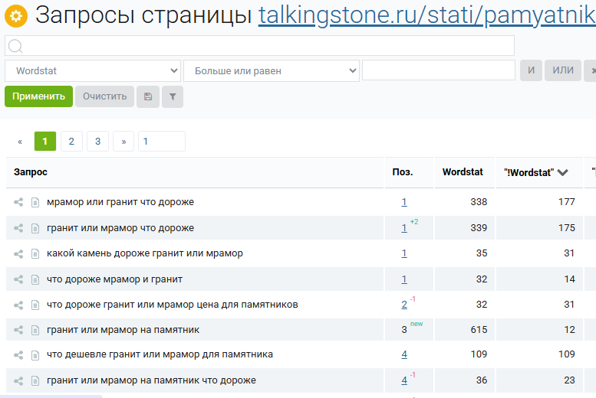Go to page 2 of results
596x398 pixels.
click(x=71, y=141)
